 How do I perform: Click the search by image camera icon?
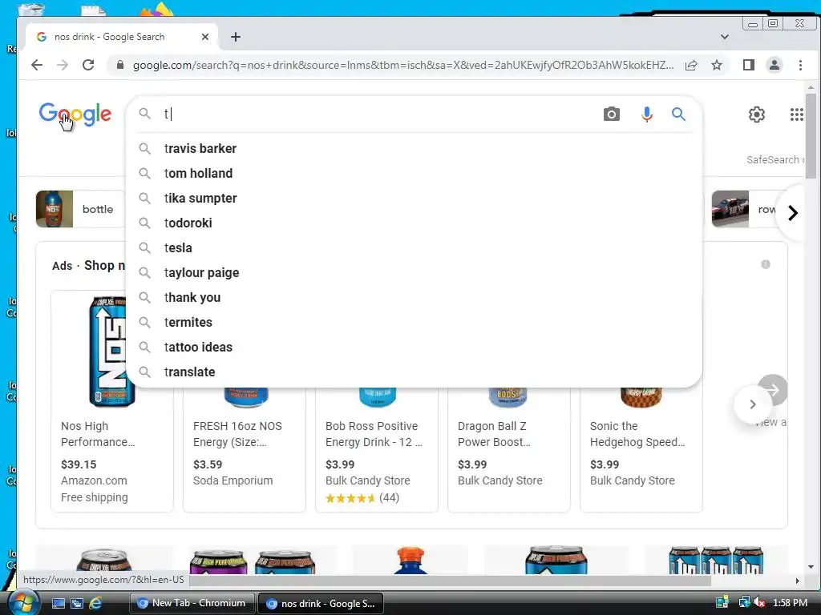click(x=611, y=114)
